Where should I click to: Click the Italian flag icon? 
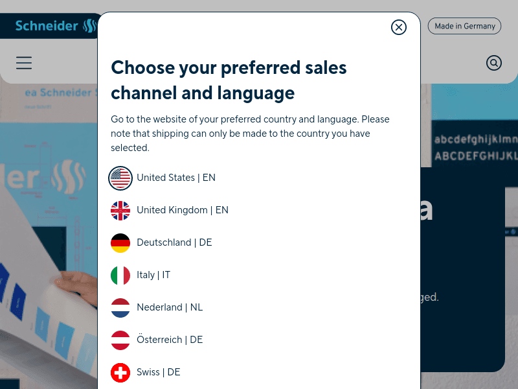(x=120, y=275)
